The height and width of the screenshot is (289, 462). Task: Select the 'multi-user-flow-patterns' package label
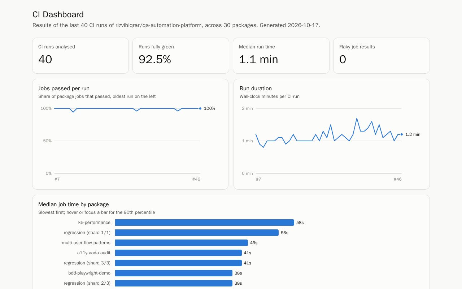(x=86, y=243)
